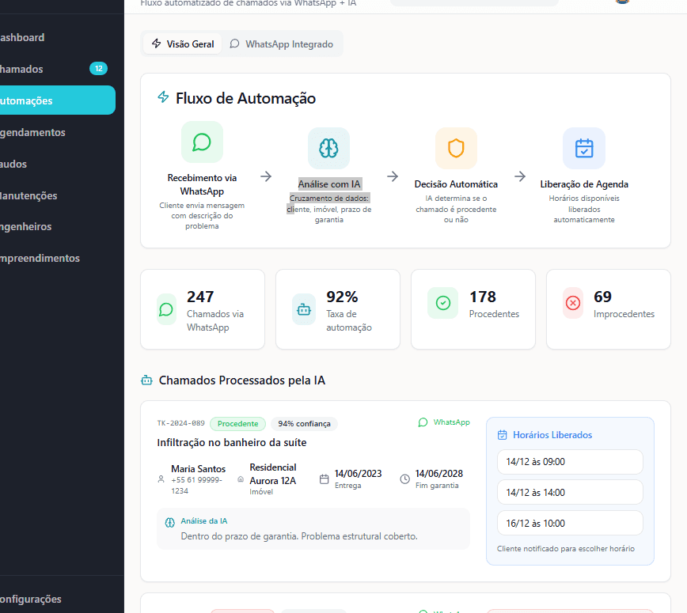Click the 94% confiança badge

tap(304, 423)
